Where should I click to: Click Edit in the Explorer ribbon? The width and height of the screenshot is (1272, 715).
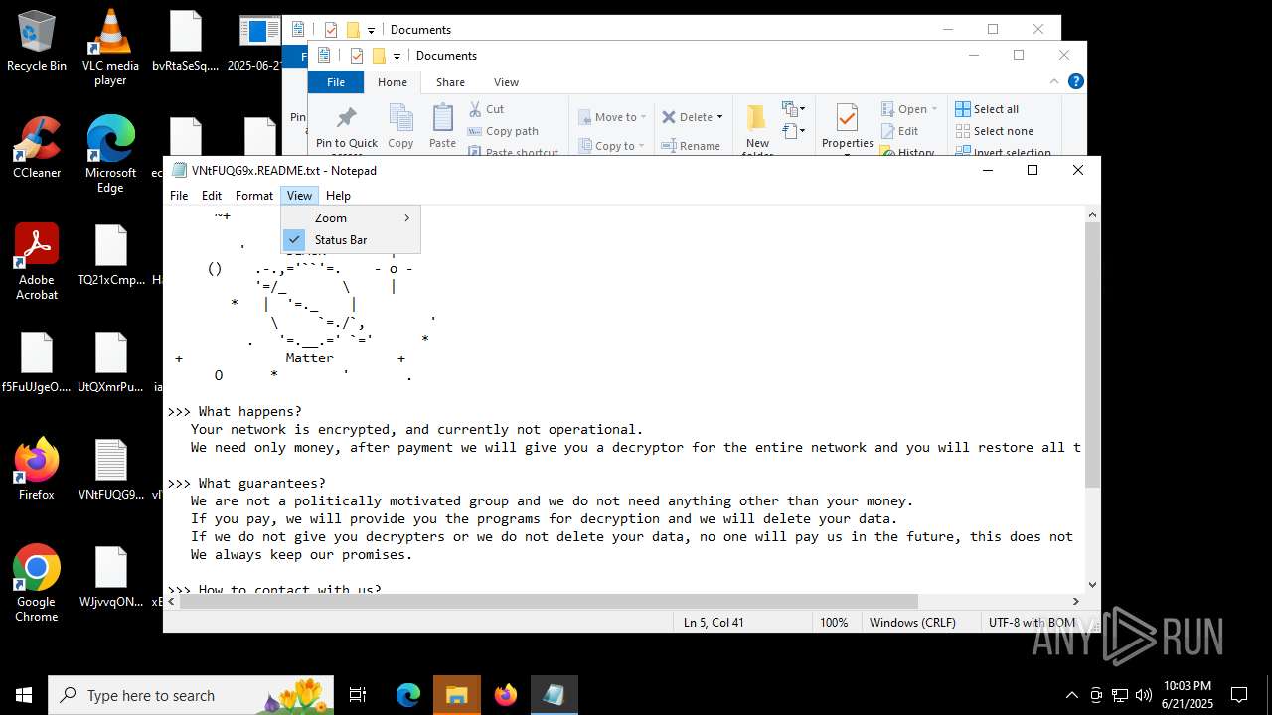(x=899, y=131)
